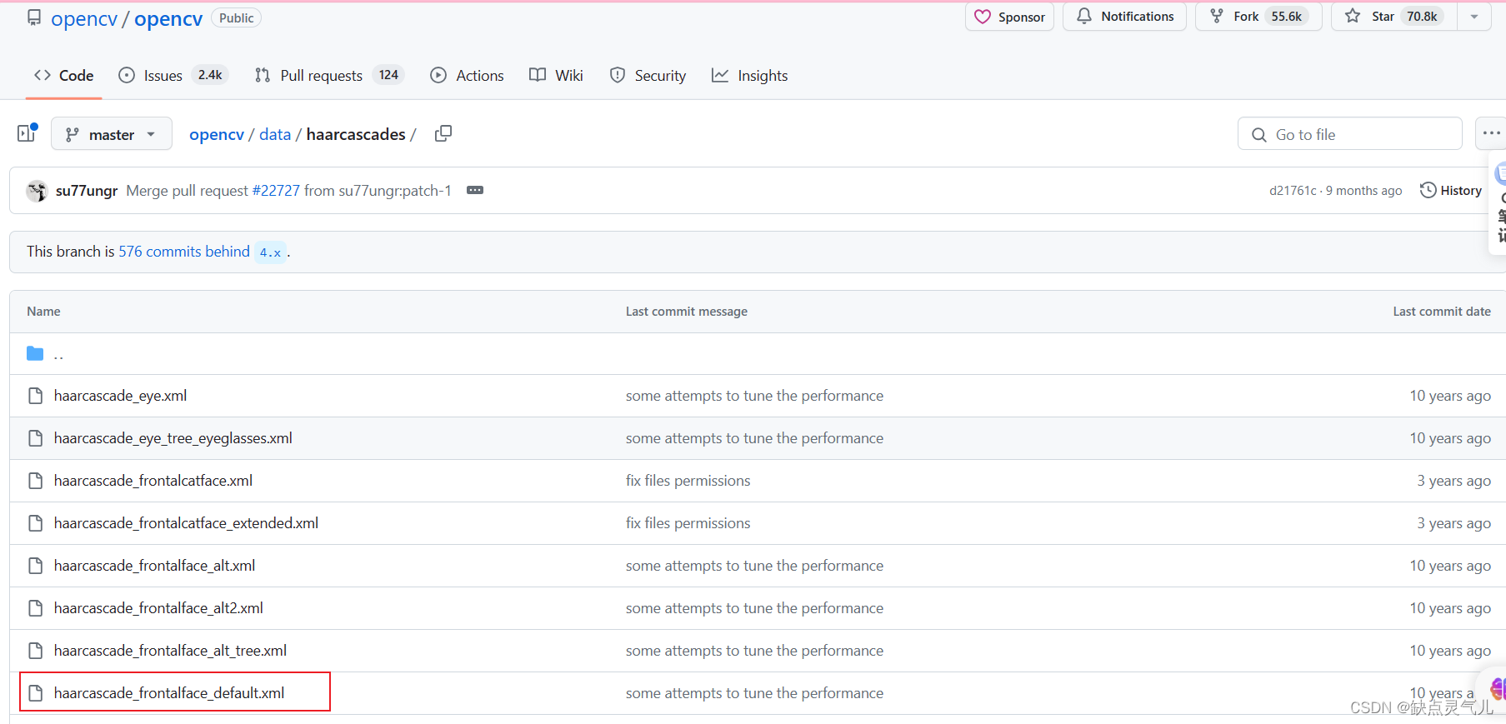Click file icon of haarcascade_eye.xml
The image size is (1506, 724).
(x=35, y=396)
